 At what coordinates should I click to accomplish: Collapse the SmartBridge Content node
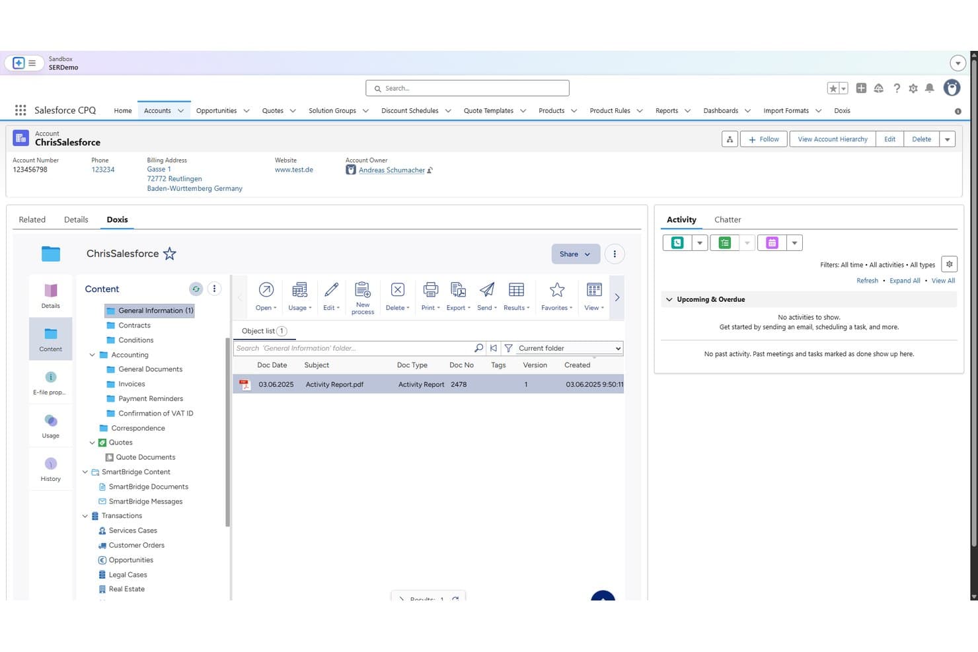pyautogui.click(x=85, y=472)
